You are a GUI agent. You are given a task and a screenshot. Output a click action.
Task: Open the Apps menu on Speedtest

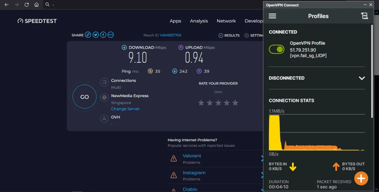pos(175,21)
